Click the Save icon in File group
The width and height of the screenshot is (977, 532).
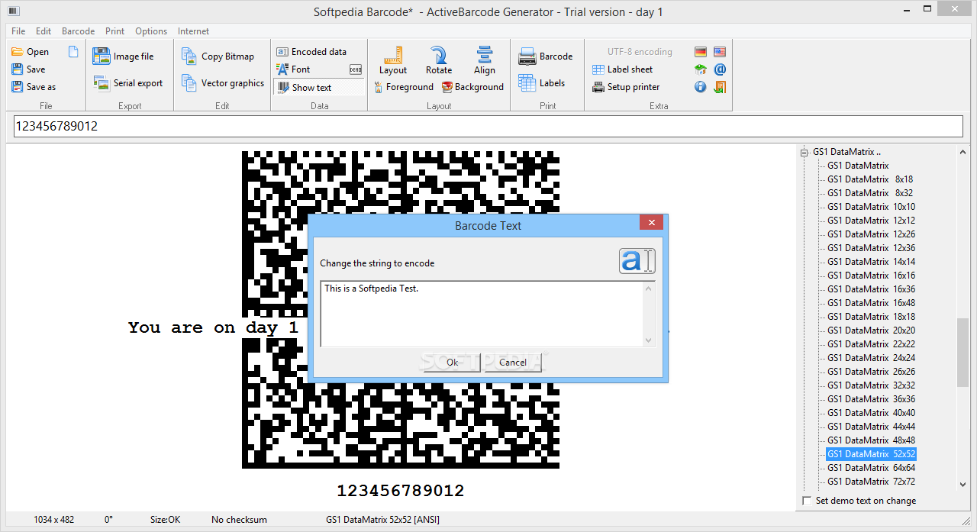[x=17, y=69]
